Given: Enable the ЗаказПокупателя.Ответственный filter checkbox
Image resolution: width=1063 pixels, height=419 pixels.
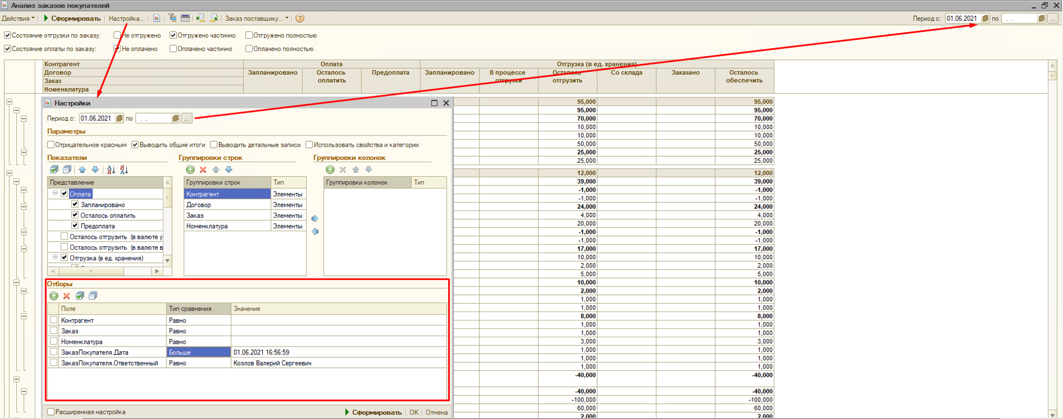Looking at the screenshot, I should click(x=54, y=363).
